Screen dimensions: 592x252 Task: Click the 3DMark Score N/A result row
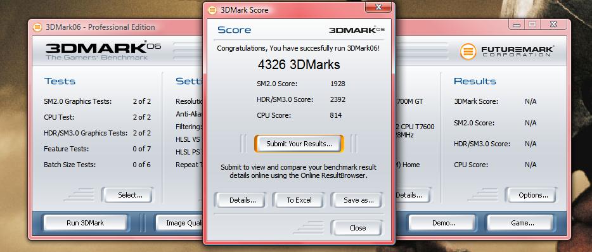tap(495, 101)
